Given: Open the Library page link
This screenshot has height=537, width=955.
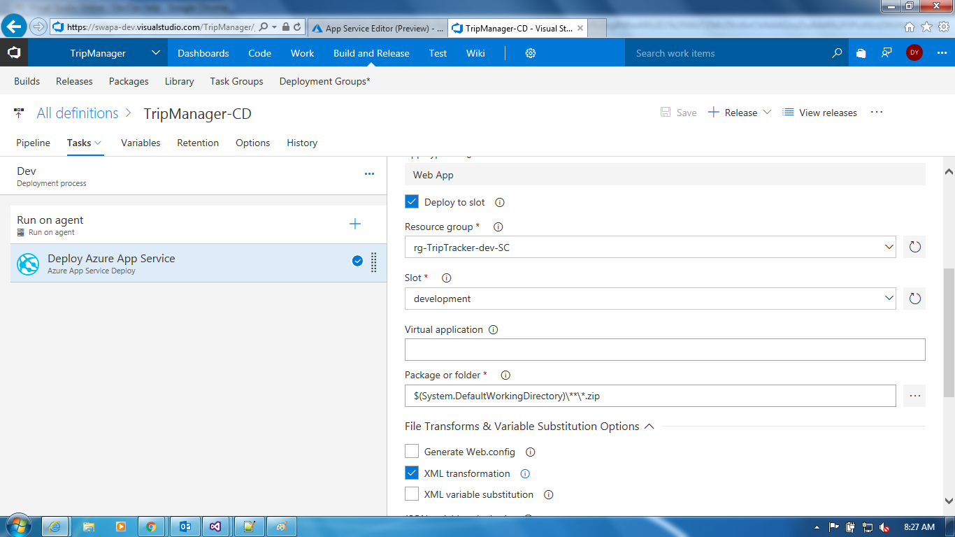Looking at the screenshot, I should tap(180, 81).
